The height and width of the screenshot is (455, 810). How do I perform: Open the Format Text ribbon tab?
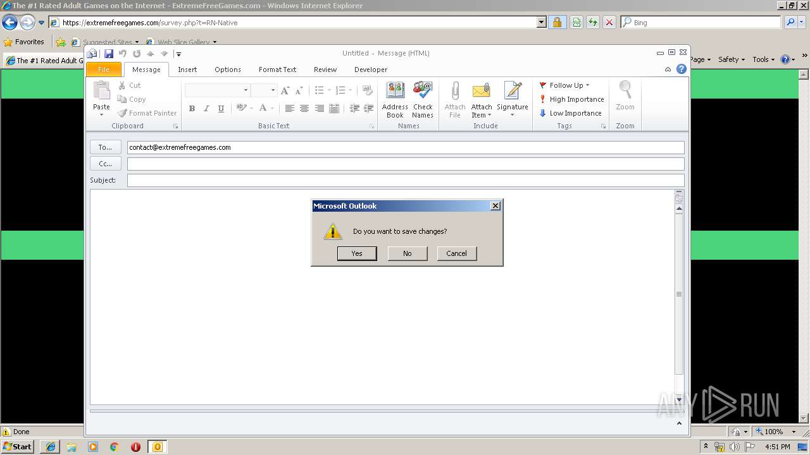277,70
